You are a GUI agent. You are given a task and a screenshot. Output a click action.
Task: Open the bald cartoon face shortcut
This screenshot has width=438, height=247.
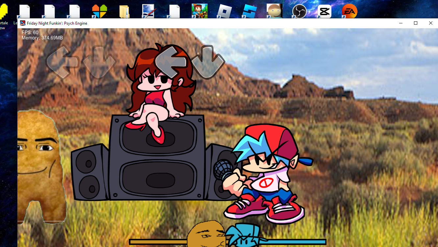pyautogui.click(x=274, y=11)
